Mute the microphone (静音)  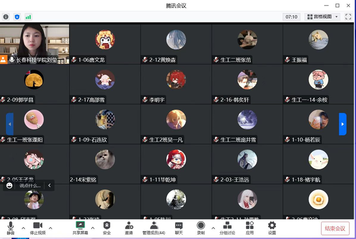point(11,228)
